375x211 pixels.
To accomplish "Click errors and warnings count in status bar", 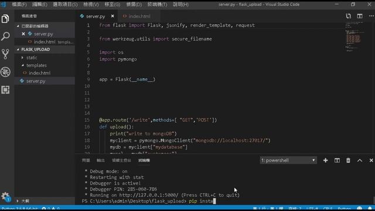I will pos(51,209).
